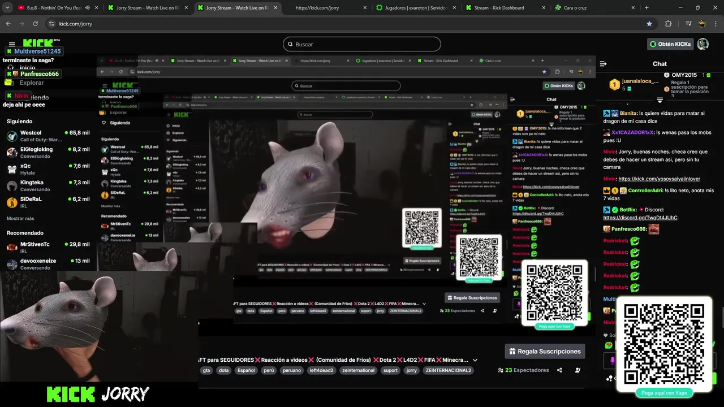
Task: Open xQc channel avatar in sidebar
Action: pyautogui.click(x=12, y=170)
